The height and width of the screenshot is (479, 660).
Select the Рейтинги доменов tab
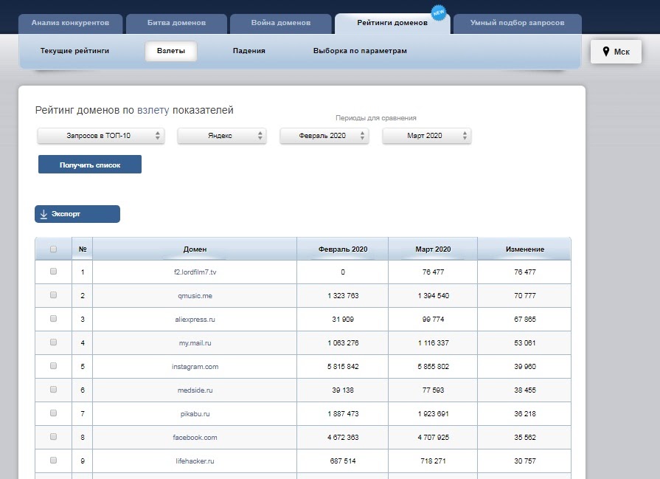click(392, 24)
